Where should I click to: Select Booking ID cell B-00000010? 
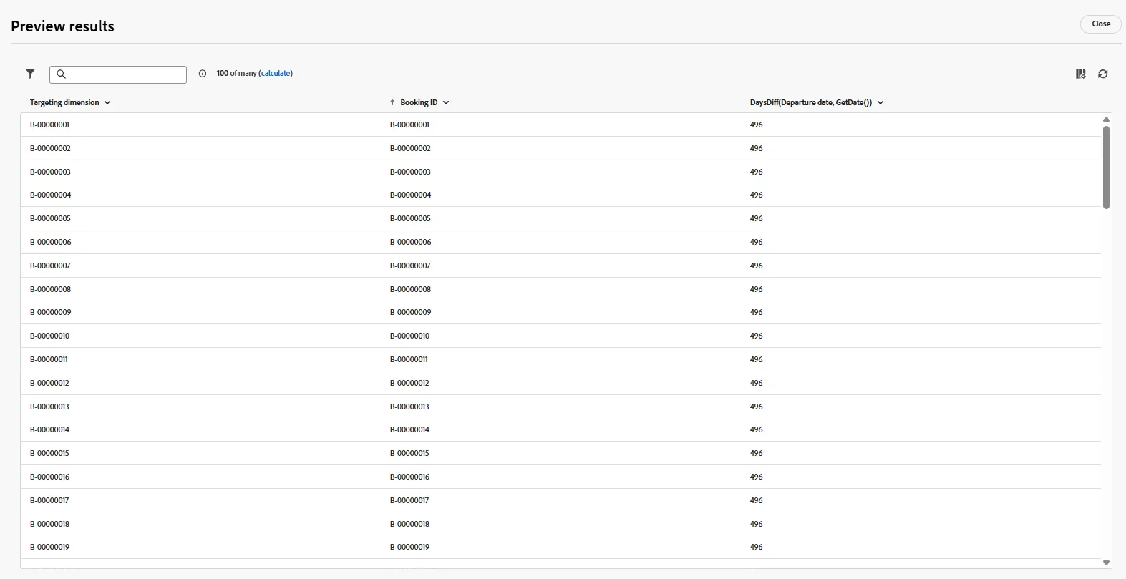[x=410, y=336]
